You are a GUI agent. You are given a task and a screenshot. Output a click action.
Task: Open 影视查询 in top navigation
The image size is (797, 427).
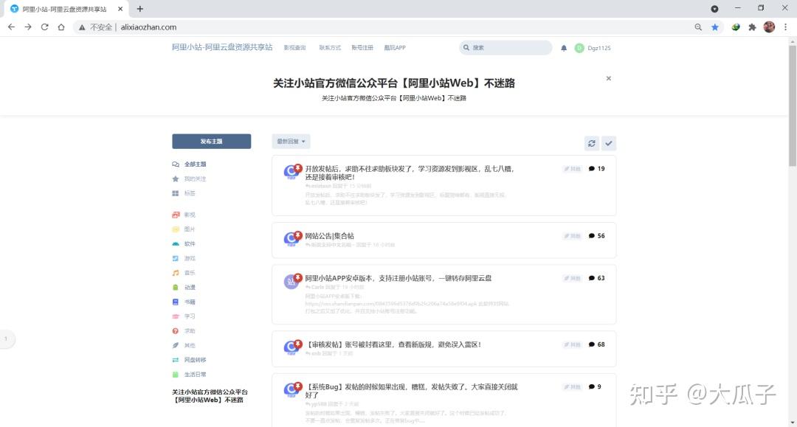tap(294, 48)
